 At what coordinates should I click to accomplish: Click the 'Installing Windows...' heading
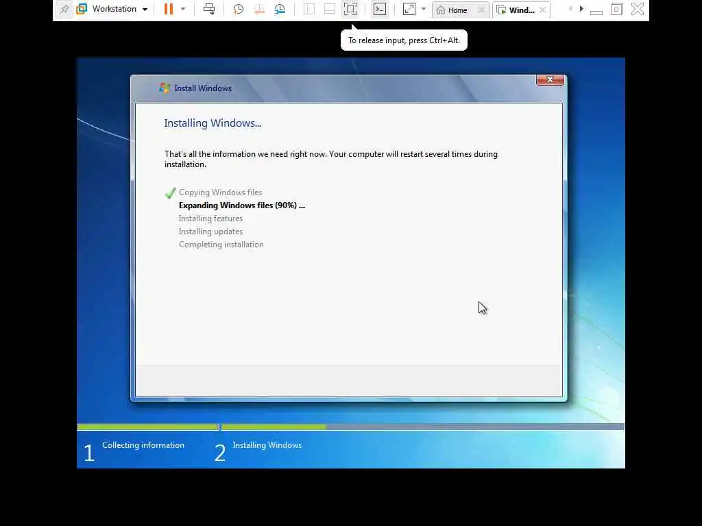tap(213, 123)
